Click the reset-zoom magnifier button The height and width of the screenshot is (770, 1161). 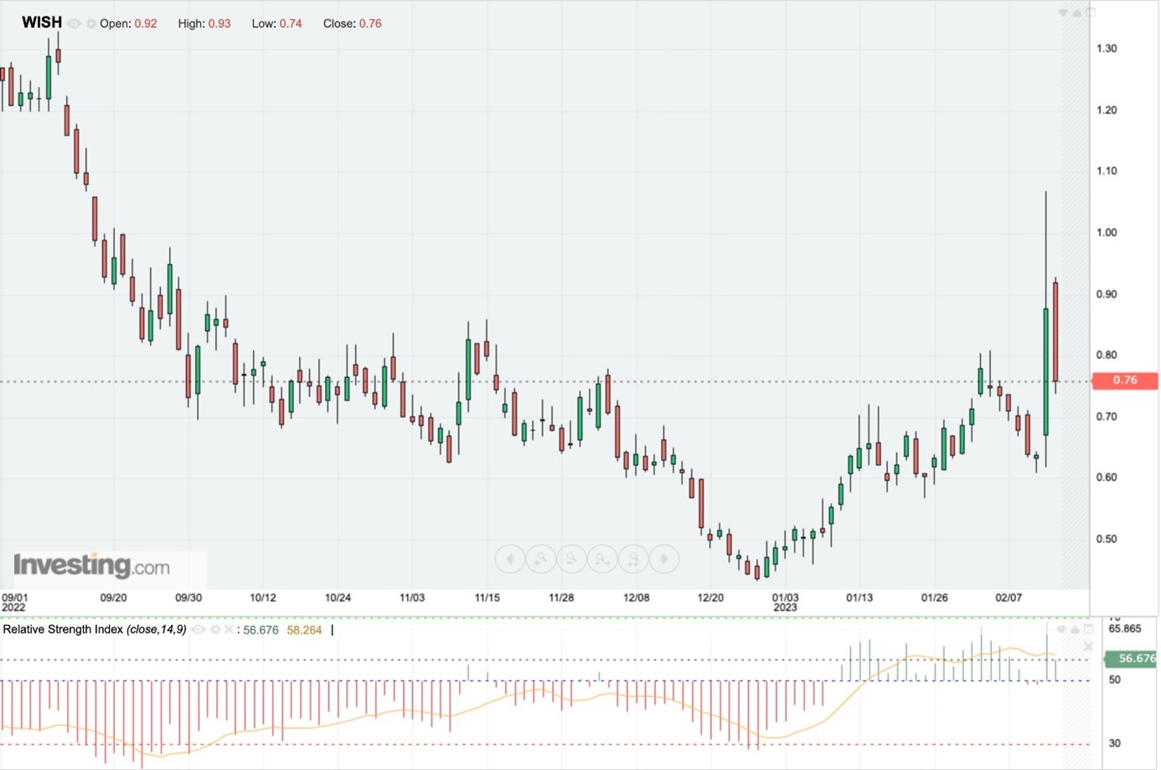633,559
